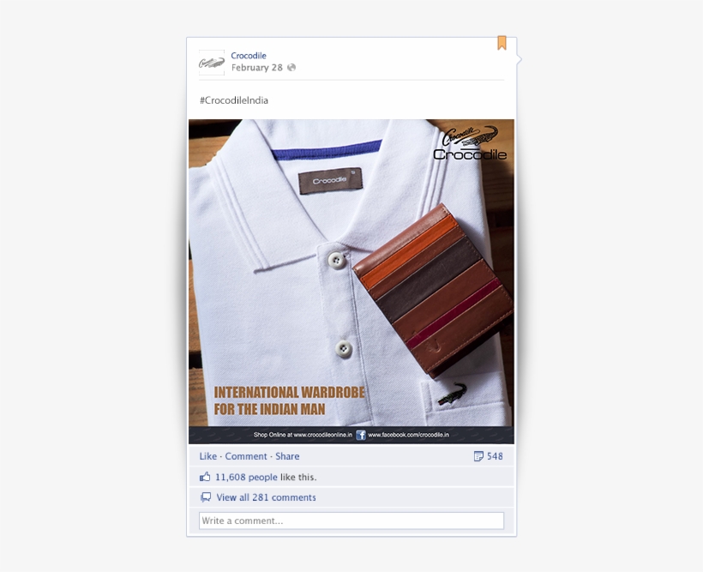Click the thumbs-up likes icon
The width and height of the screenshot is (703, 572).
pyautogui.click(x=205, y=477)
